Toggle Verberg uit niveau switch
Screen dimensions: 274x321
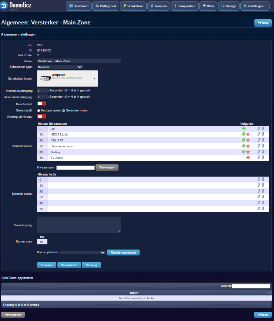pos(42,117)
